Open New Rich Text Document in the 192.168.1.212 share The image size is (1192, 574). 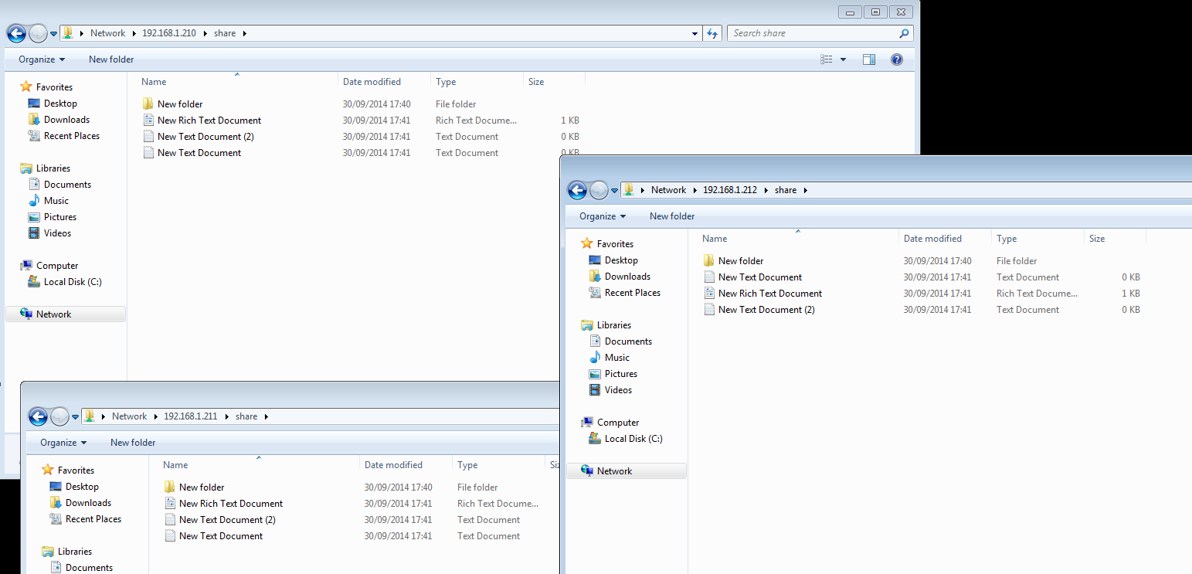click(769, 293)
